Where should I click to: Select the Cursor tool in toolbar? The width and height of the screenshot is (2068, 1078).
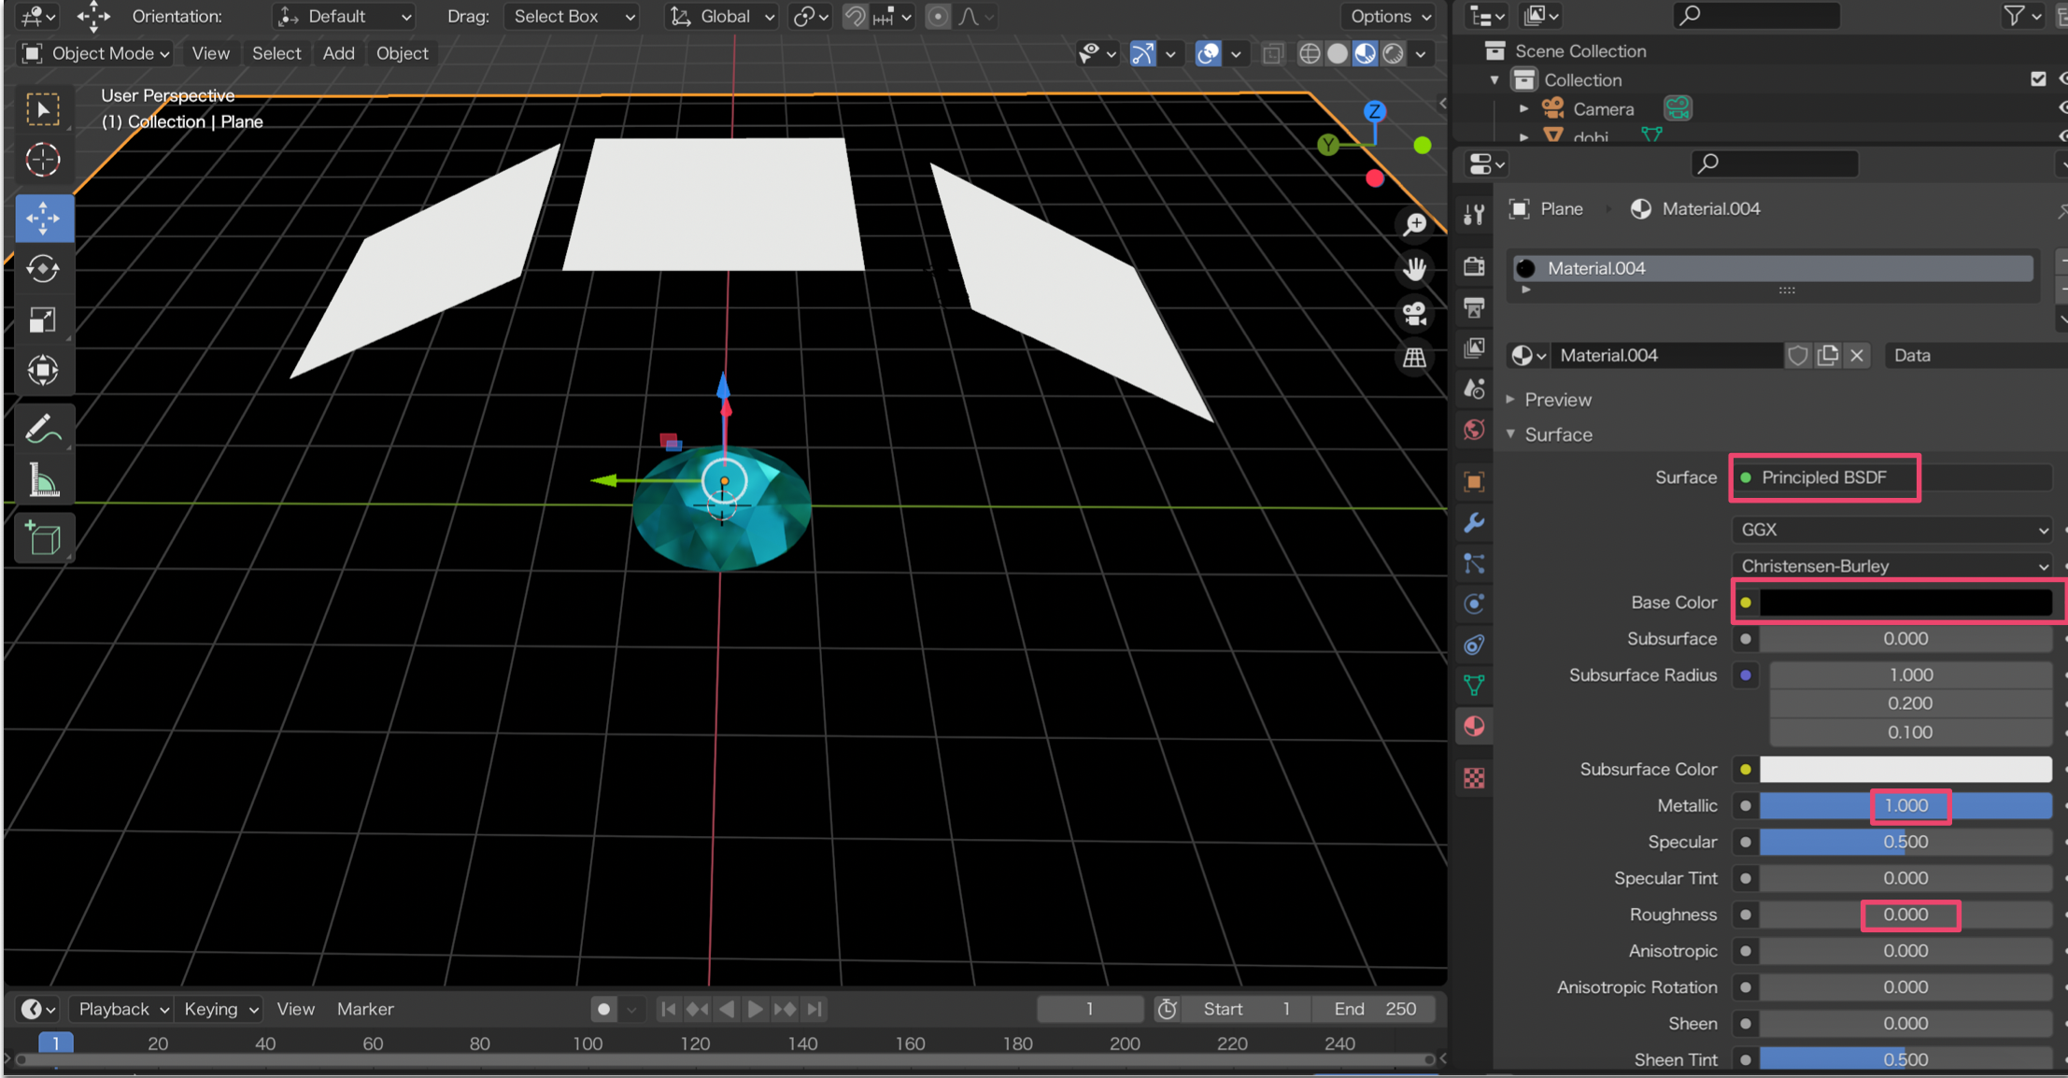pyautogui.click(x=43, y=161)
